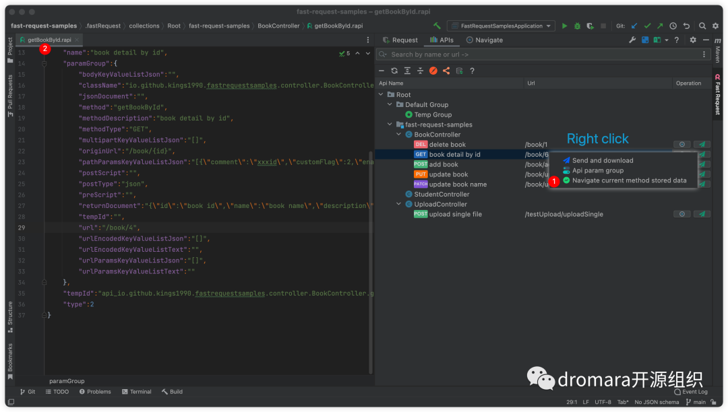Image resolution: width=728 pixels, height=412 pixels.
Task: Collapse all nodes in the API tree
Action: pyautogui.click(x=420, y=71)
